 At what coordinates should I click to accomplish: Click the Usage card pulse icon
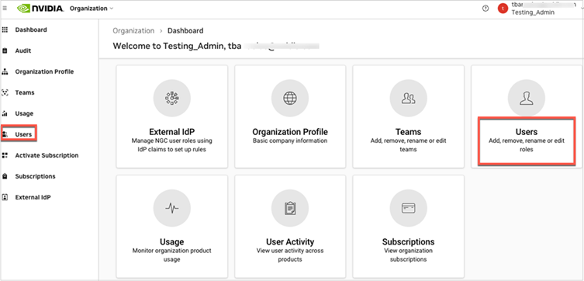pos(172,208)
